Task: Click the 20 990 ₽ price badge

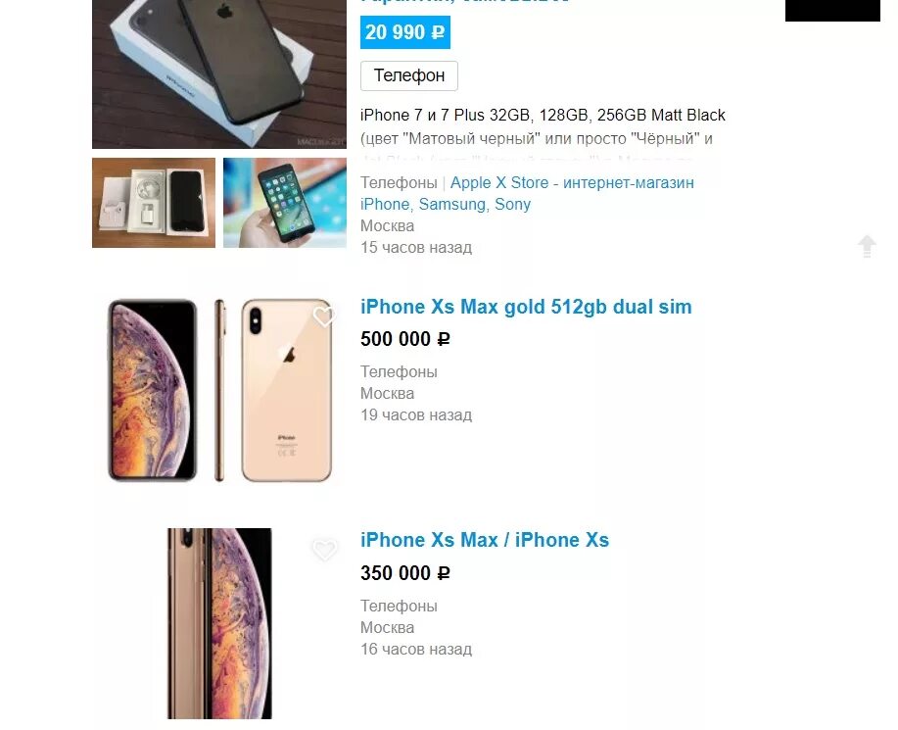Action: [404, 32]
